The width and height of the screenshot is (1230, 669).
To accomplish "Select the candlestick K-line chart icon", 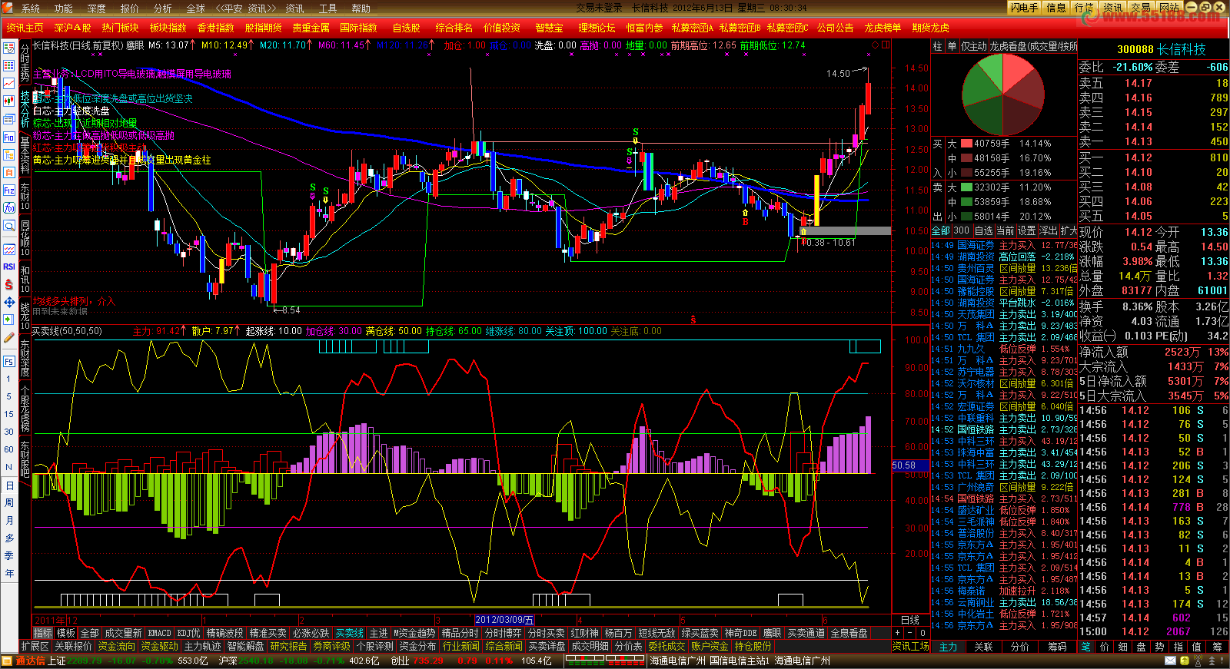I will (x=9, y=101).
